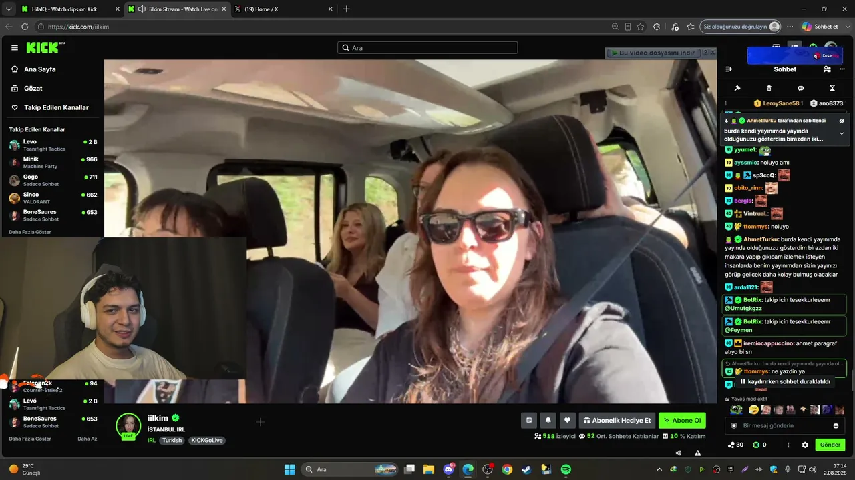
Task: Open Discord from the taskbar
Action: click(x=449, y=469)
